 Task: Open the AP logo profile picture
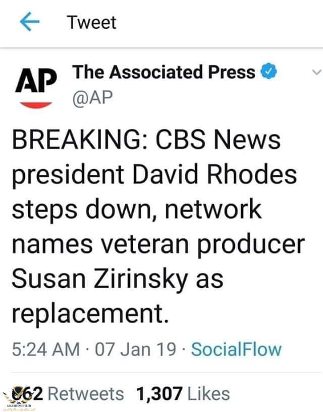click(x=33, y=85)
